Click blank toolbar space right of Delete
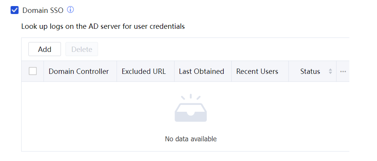 click(x=220, y=49)
